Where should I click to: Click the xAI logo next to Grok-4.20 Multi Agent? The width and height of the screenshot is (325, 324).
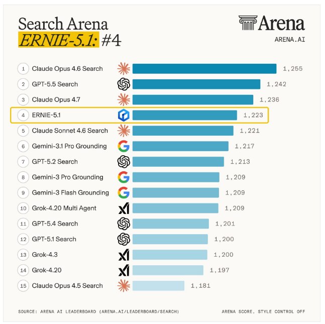click(x=124, y=208)
